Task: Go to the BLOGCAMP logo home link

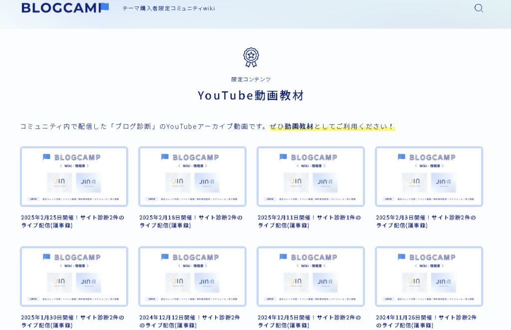Action: (65, 8)
